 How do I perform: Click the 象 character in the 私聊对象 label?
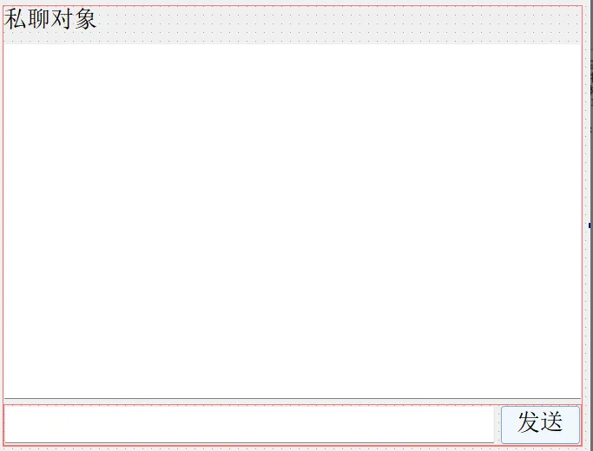click(85, 19)
